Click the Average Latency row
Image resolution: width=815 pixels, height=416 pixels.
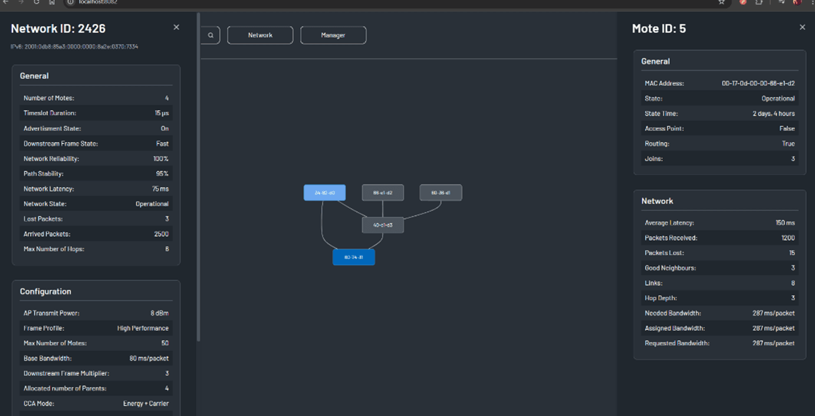(719, 223)
